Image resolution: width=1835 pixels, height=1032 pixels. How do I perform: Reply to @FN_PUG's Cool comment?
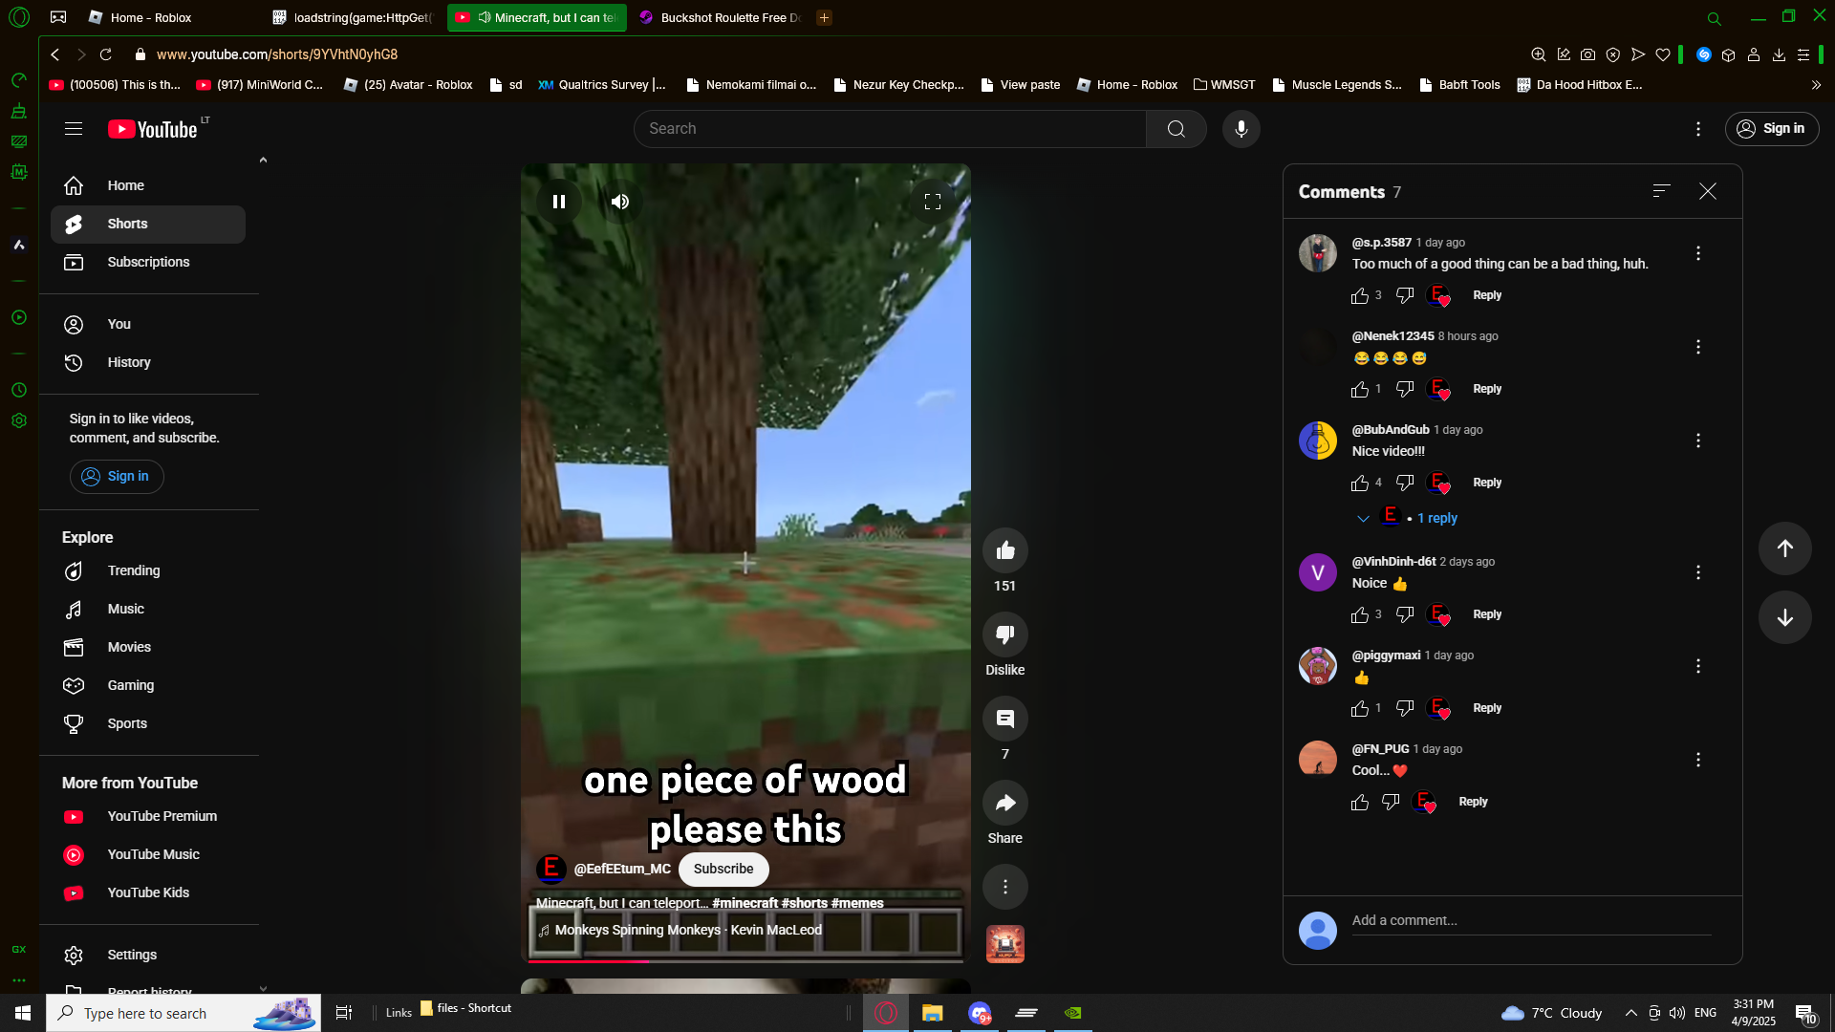(1473, 802)
